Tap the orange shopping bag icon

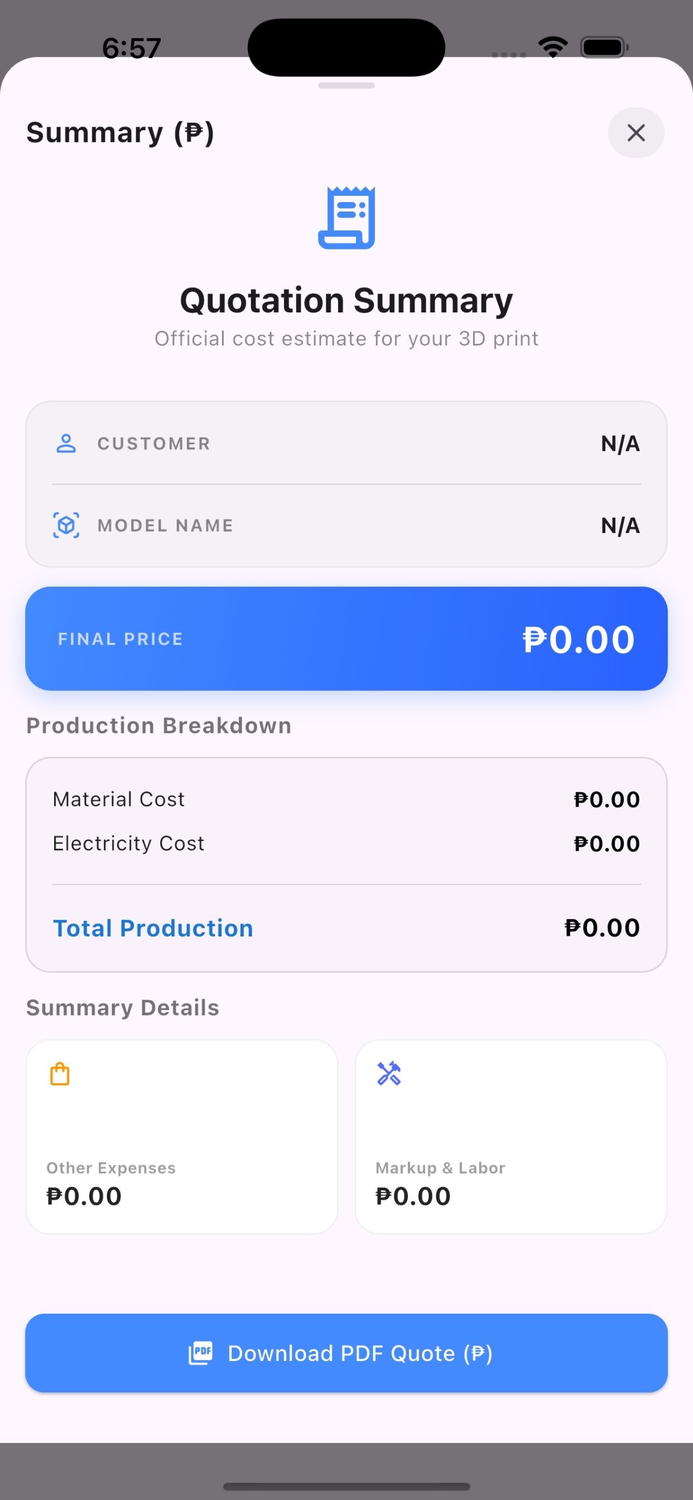pos(59,1074)
